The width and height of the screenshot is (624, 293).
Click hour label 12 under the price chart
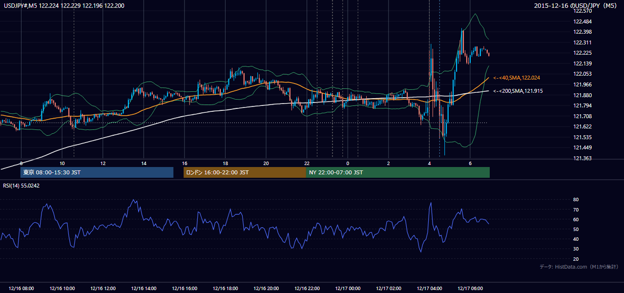[103, 163]
